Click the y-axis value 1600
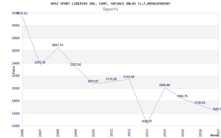Image resolution: width=221 pixels, height=138 pixels. tap(16, 113)
